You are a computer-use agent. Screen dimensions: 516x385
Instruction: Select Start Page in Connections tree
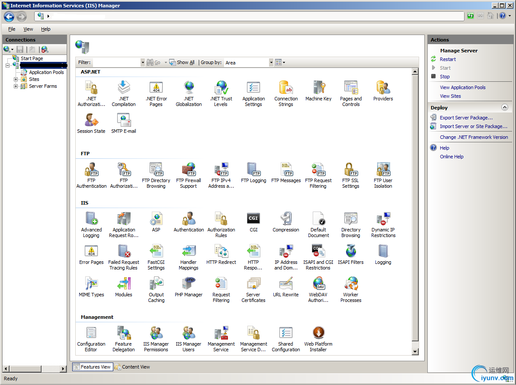(32, 58)
